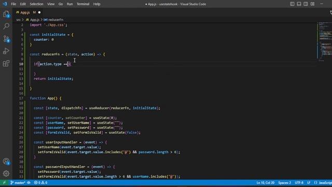
Task: Open the Selection menu
Action: point(36,4)
